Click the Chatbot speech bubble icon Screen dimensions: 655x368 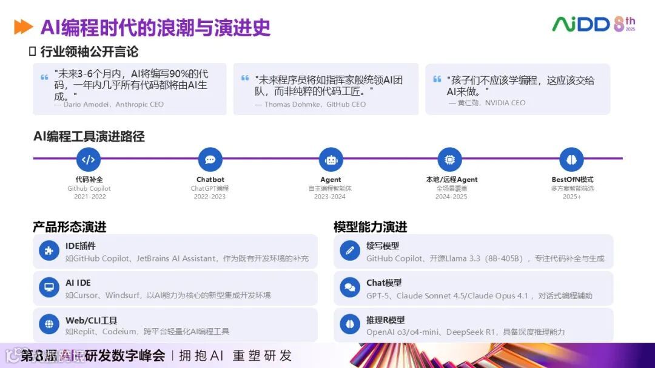[210, 159]
